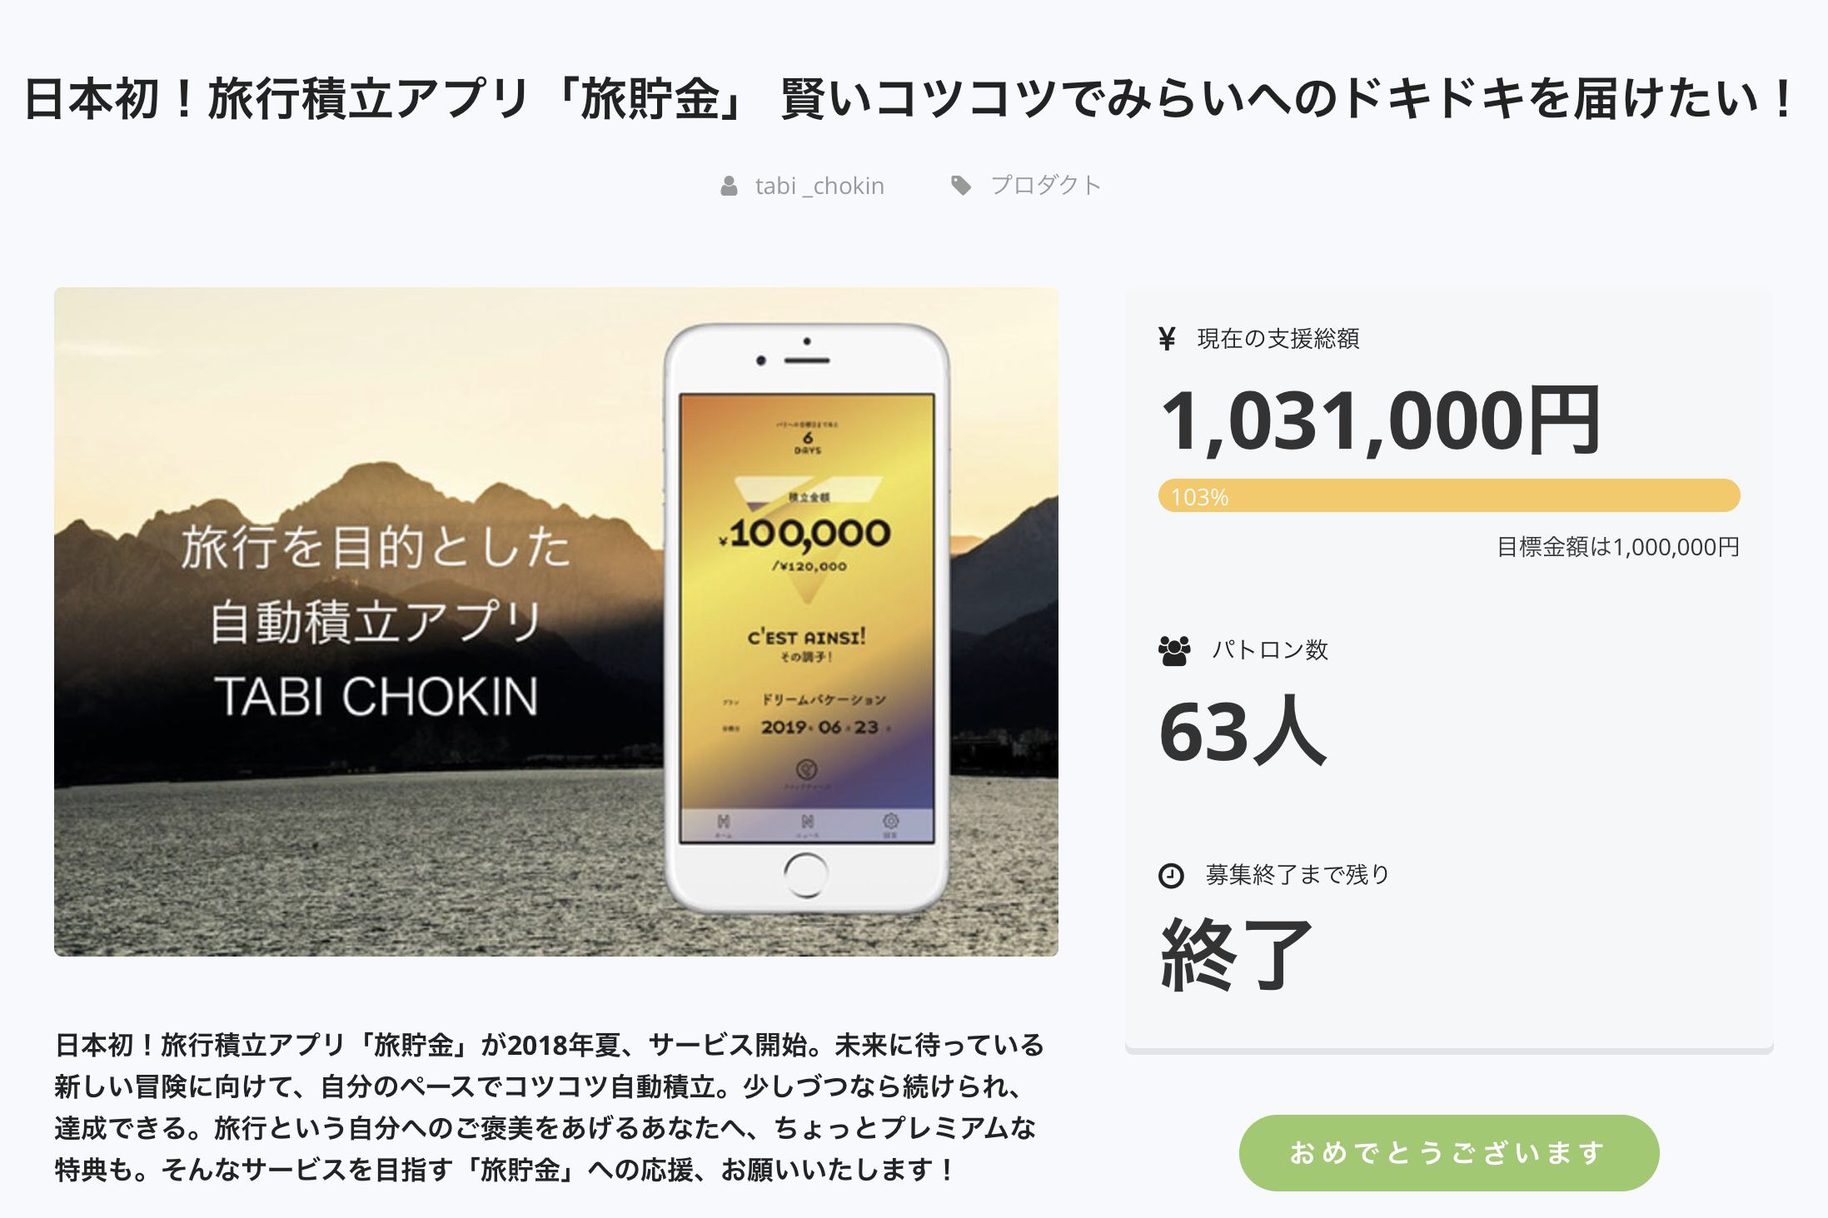
Task: Open the tabi_chokin author link
Action: coord(819,186)
